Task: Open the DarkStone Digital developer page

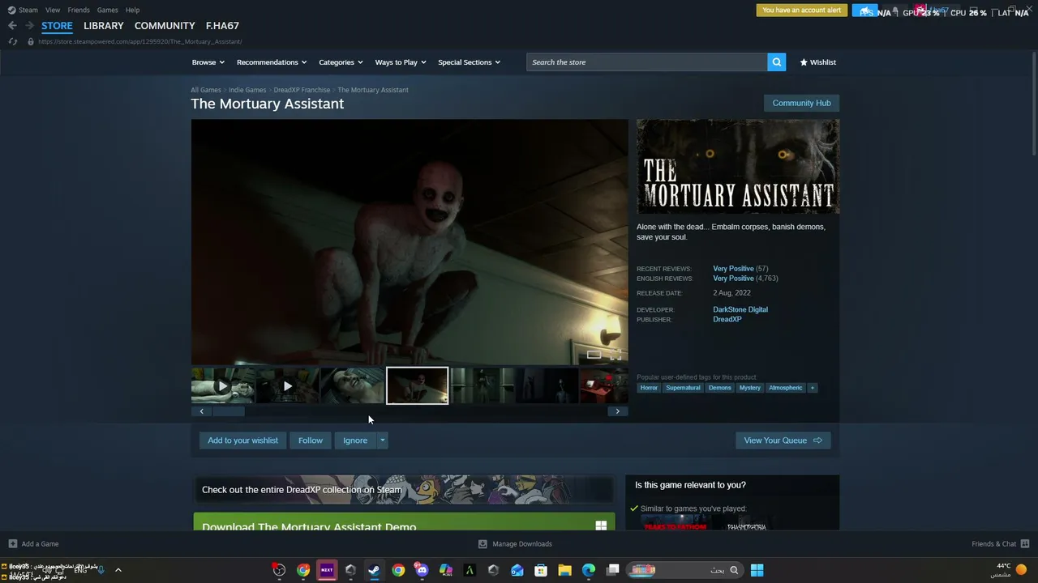Action: pos(740,309)
